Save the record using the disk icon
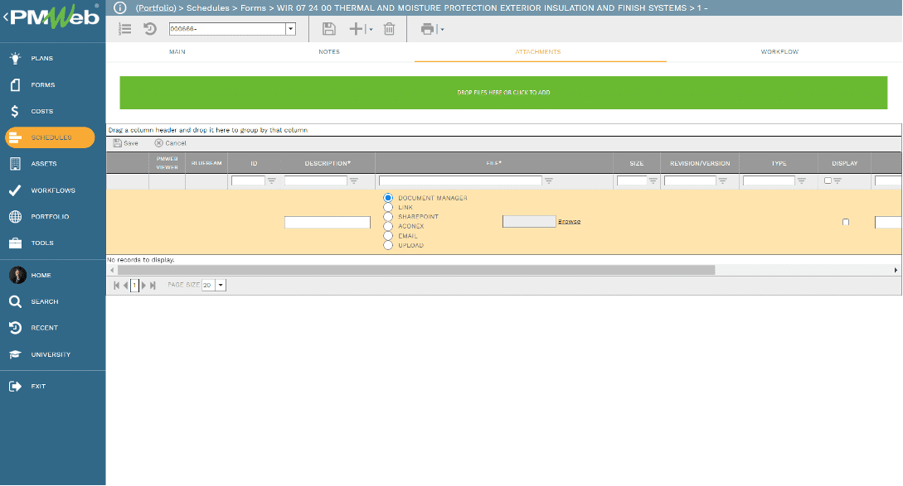The width and height of the screenshot is (903, 486). coord(328,28)
